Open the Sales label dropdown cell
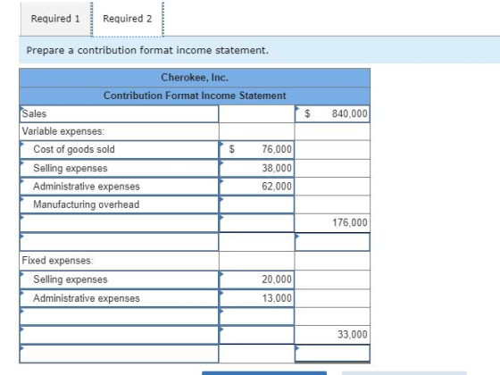 (120, 114)
